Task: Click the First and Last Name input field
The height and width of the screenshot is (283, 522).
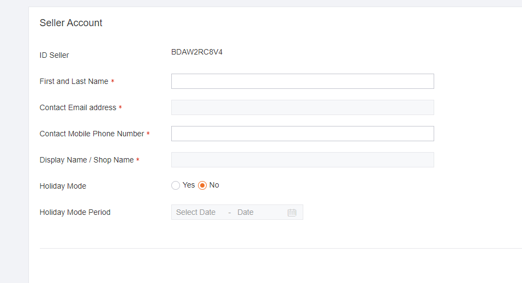Action: click(303, 81)
